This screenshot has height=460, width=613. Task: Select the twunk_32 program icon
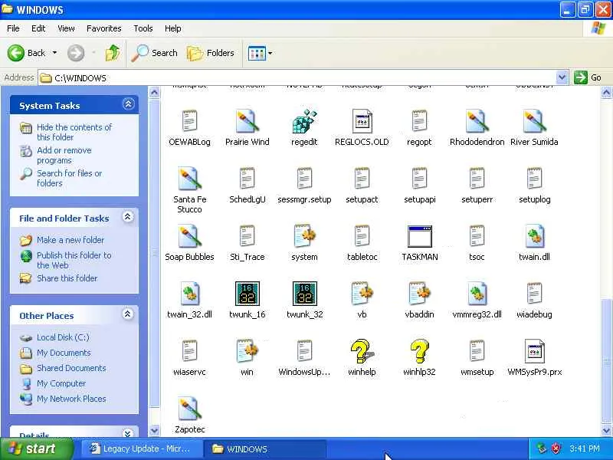click(x=304, y=294)
